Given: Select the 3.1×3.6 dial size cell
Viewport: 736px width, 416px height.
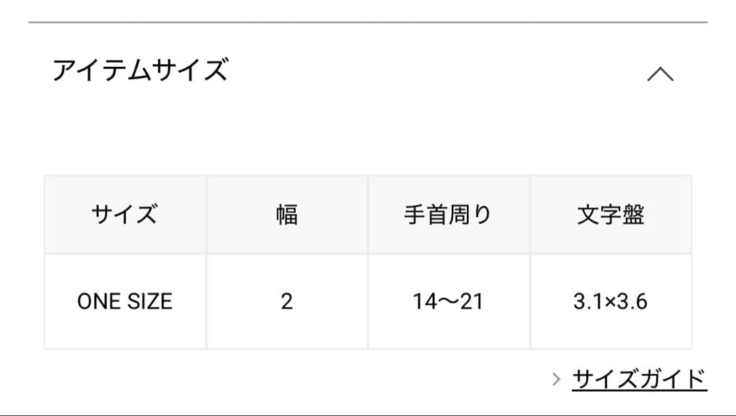Looking at the screenshot, I should pyautogui.click(x=611, y=301).
